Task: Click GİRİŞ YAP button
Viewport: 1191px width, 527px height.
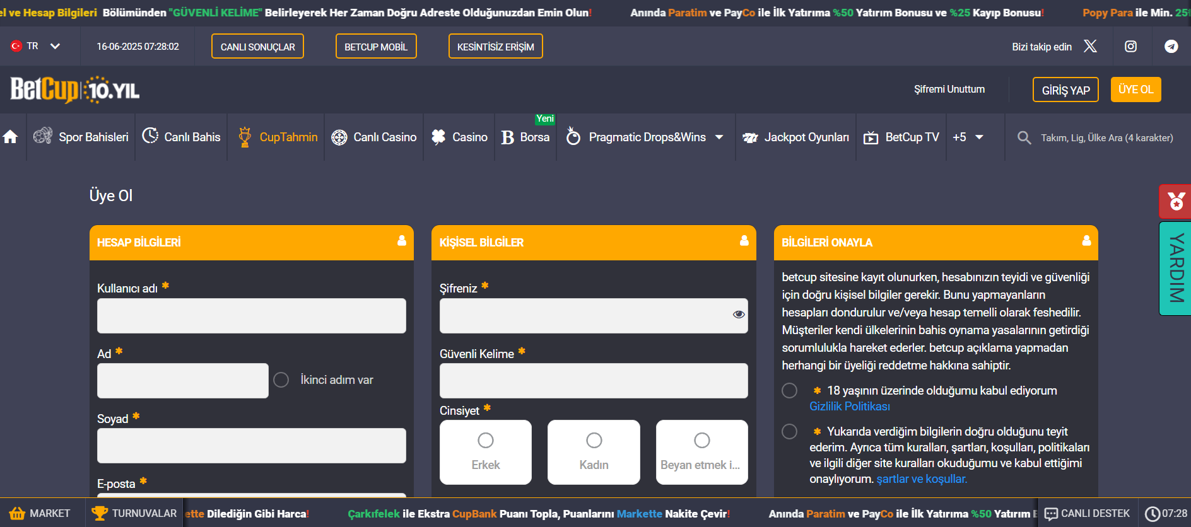Action: coord(1065,90)
